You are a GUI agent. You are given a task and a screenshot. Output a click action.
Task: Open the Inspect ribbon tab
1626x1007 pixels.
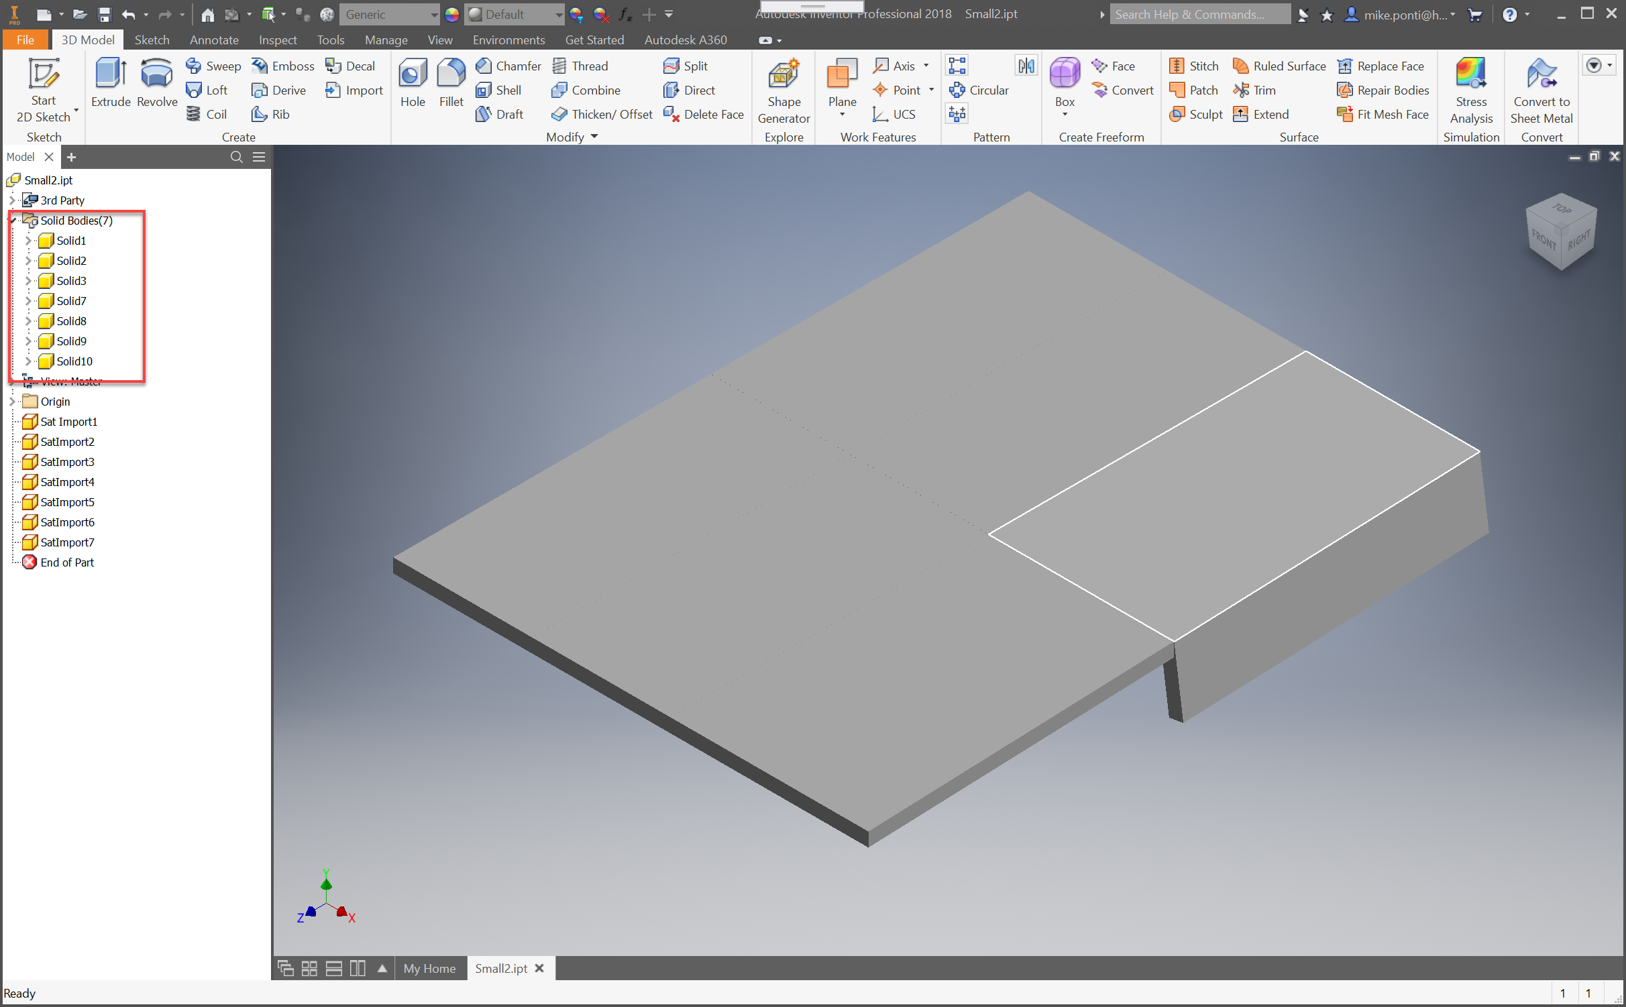click(x=277, y=40)
